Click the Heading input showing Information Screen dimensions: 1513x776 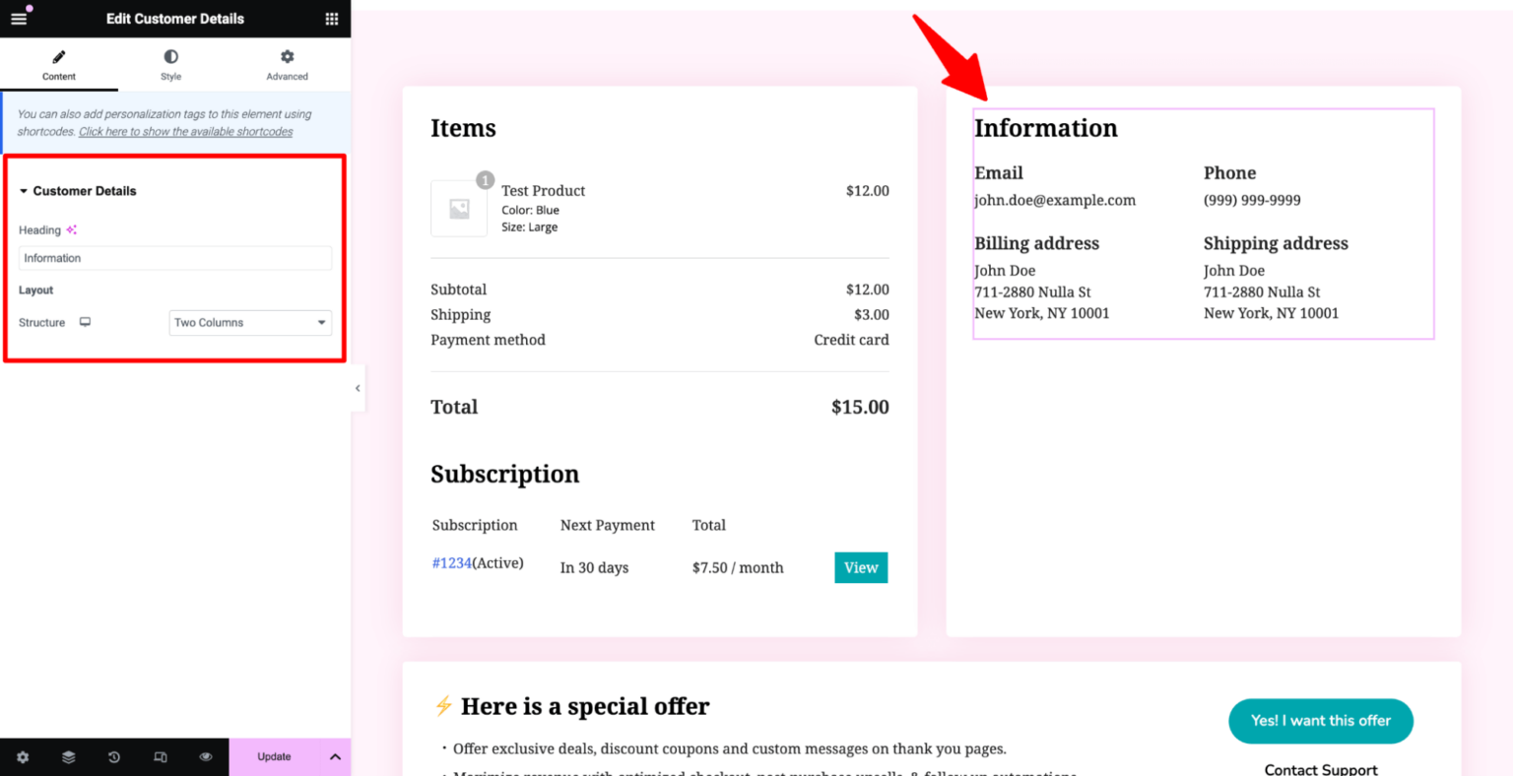[x=174, y=257]
